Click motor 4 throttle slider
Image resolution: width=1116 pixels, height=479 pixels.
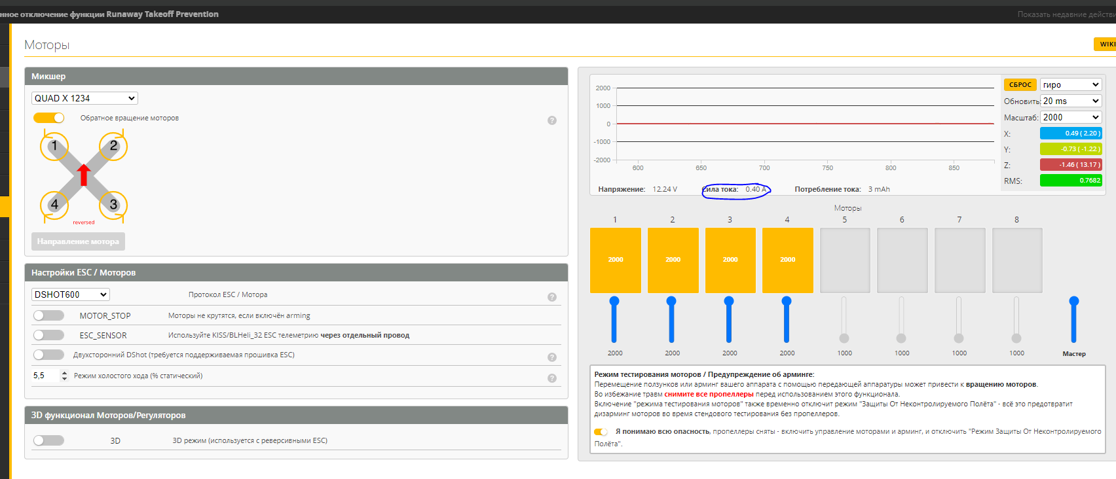pos(787,319)
